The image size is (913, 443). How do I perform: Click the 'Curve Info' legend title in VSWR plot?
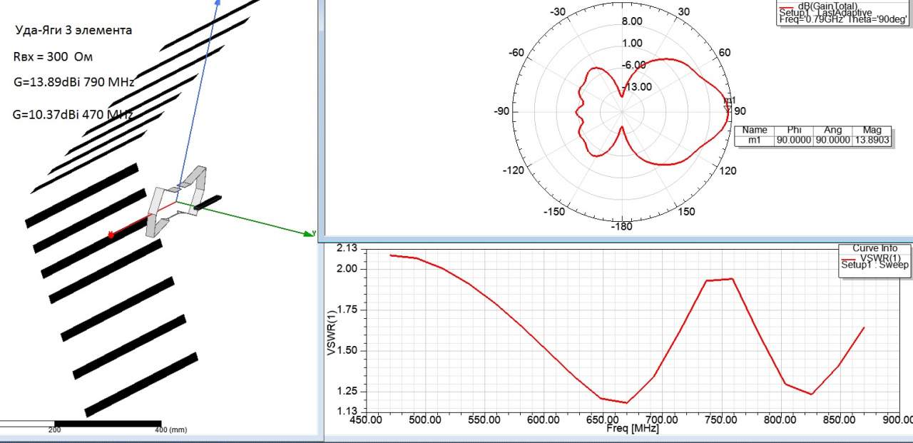[874, 249]
